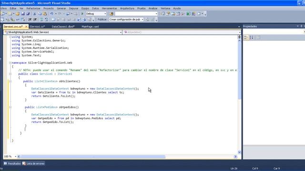Viewport: 305px width, 171px height.
Task: Open the Undo history dropdown arrow
Action: point(56,14)
